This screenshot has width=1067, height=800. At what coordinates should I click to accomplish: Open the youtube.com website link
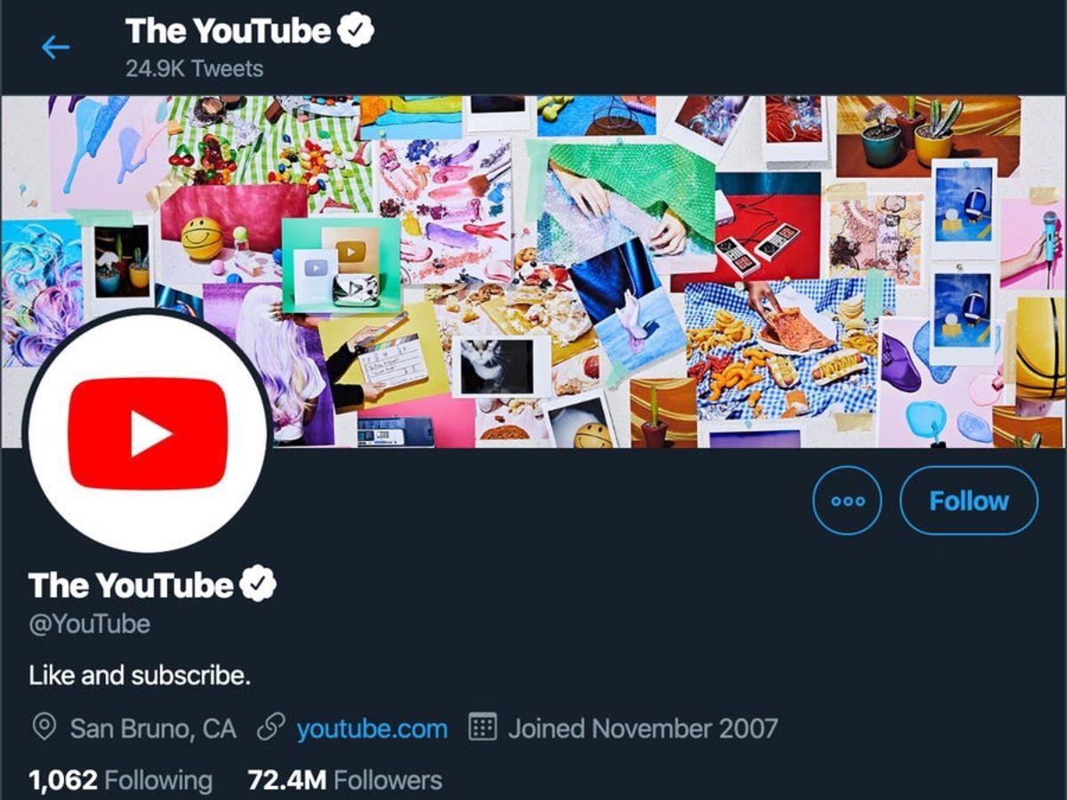373,728
